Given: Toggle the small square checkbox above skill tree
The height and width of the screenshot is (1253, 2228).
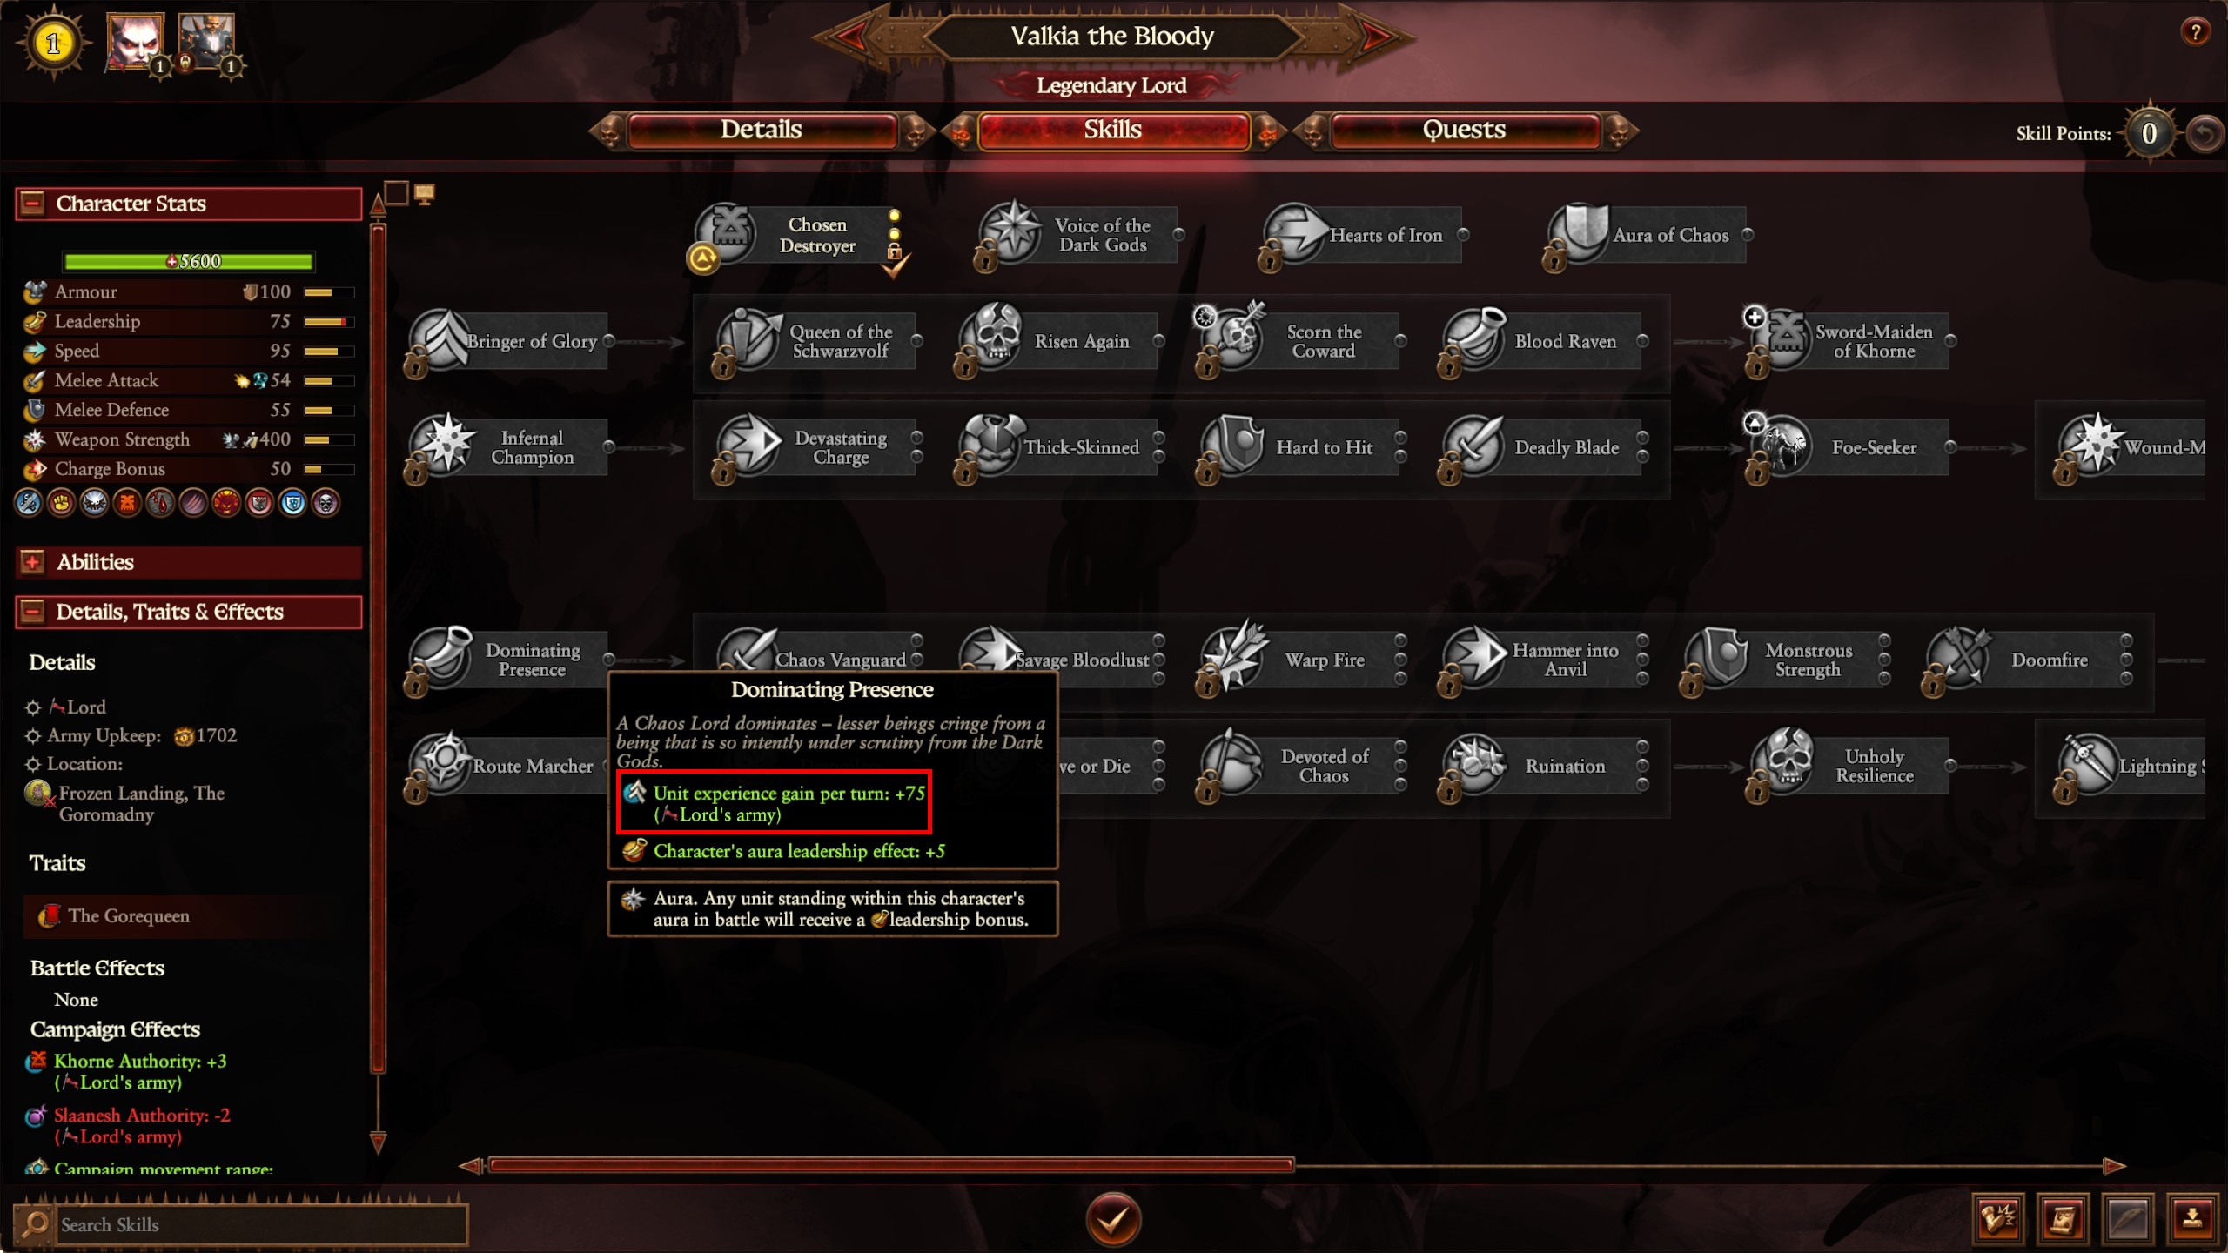Looking at the screenshot, I should 396,193.
